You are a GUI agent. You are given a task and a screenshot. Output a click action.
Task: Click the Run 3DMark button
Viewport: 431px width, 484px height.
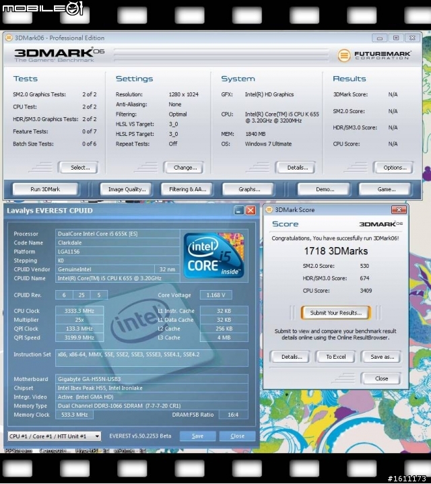coord(45,189)
